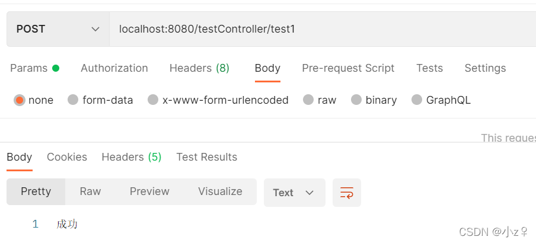Switch response view to Raw

(90, 191)
